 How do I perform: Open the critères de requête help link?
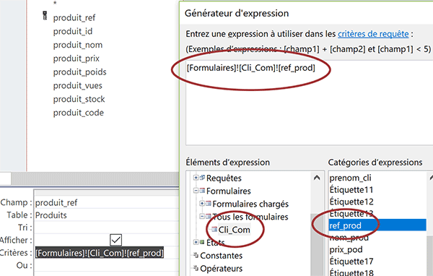click(373, 34)
